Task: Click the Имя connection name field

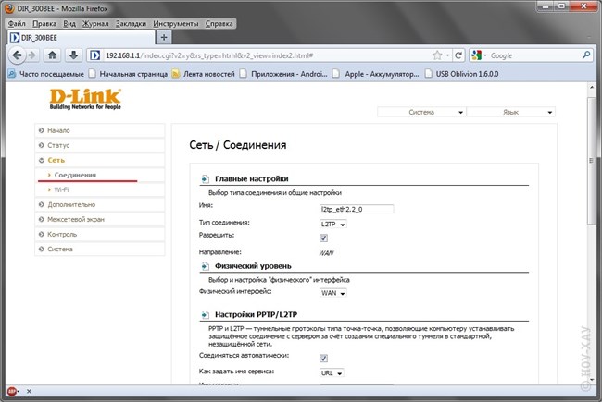Action: pos(357,209)
